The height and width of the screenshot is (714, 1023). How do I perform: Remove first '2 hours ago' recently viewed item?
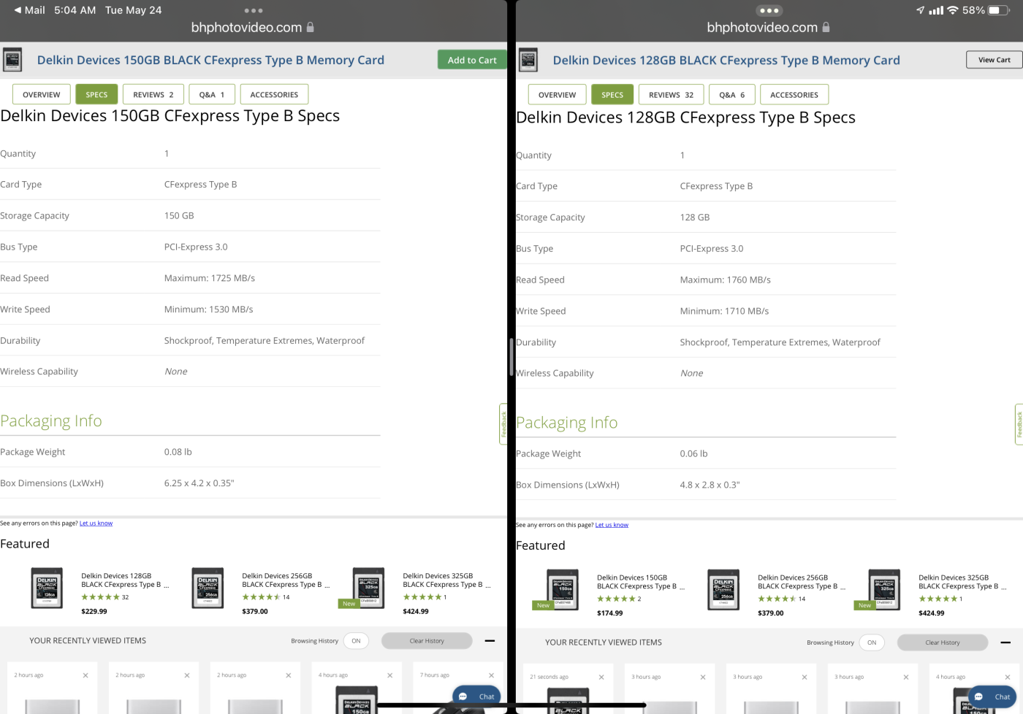pyautogui.click(x=85, y=675)
